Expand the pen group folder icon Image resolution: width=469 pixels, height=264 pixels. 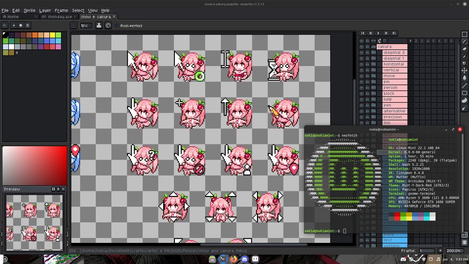(x=373, y=105)
